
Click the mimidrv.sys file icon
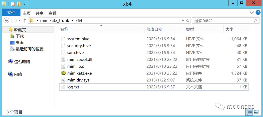[63, 80]
